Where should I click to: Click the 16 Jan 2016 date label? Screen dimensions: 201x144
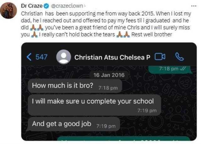tap(109, 75)
